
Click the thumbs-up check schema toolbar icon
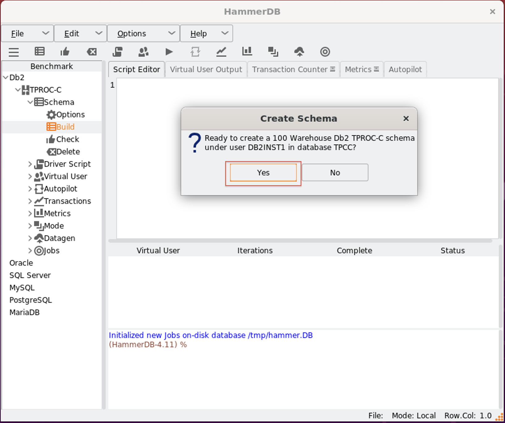click(x=65, y=52)
